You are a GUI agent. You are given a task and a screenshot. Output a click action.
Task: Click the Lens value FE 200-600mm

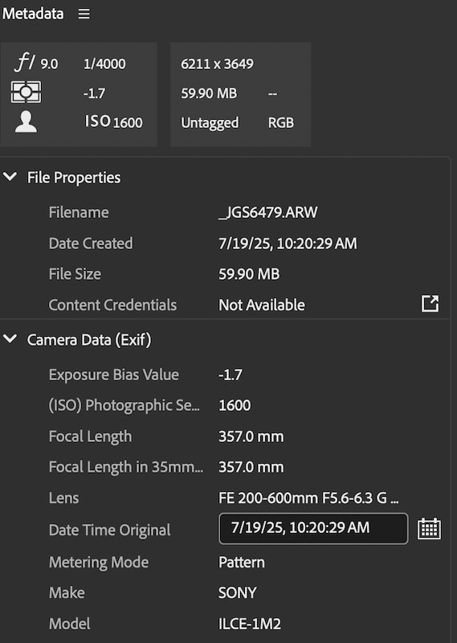(308, 498)
